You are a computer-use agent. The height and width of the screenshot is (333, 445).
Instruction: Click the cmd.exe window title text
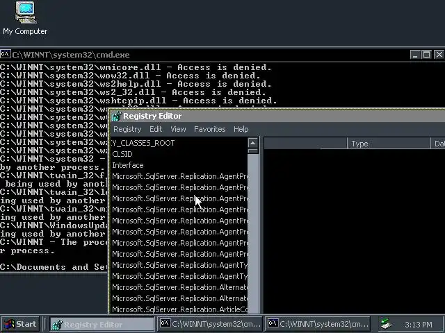click(x=71, y=55)
